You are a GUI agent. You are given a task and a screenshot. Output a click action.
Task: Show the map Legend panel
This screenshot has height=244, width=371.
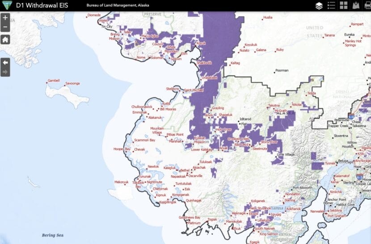(331, 6)
